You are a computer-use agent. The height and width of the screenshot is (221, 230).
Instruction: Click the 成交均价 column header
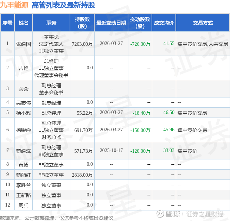164,23
